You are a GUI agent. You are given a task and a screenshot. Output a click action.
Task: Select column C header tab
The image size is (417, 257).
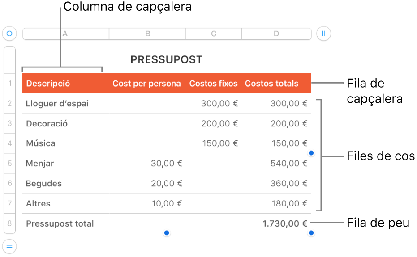[x=214, y=34]
